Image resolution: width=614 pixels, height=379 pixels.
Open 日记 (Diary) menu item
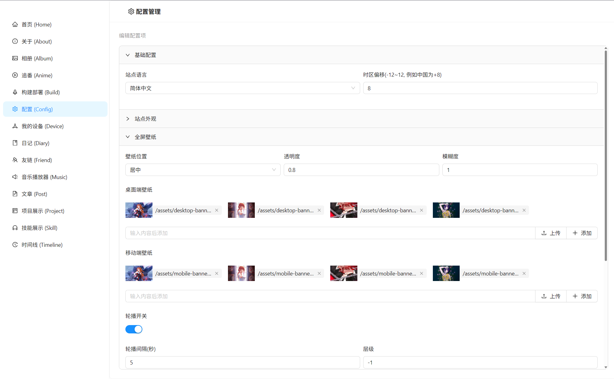(x=55, y=143)
